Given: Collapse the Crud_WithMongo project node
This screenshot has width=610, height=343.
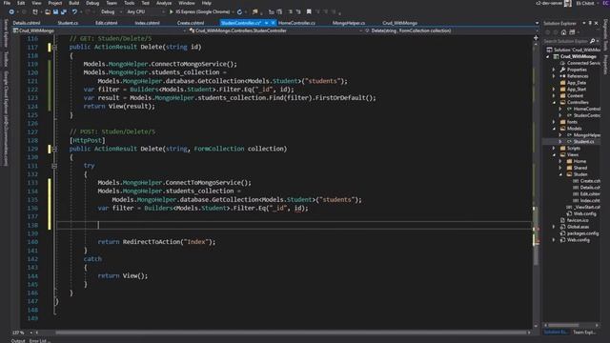Looking at the screenshot, I should (x=548, y=57).
